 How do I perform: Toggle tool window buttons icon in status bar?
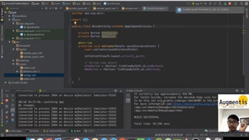(x=2, y=135)
